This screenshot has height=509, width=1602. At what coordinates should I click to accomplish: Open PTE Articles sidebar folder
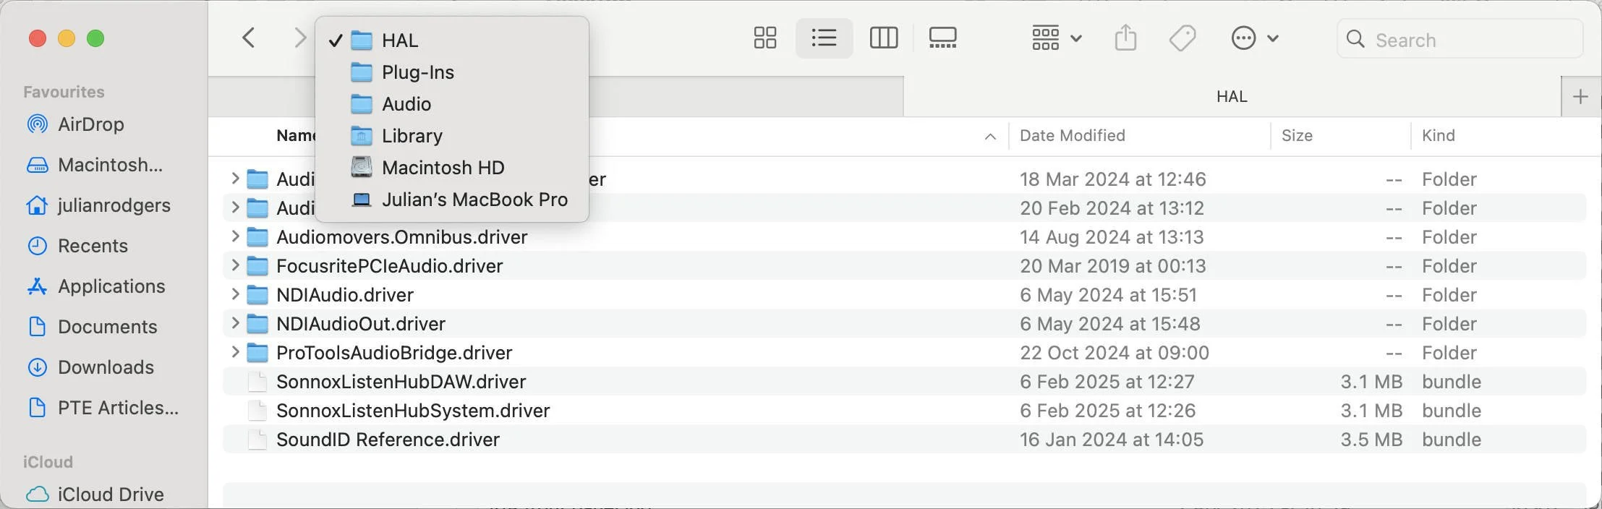click(103, 408)
